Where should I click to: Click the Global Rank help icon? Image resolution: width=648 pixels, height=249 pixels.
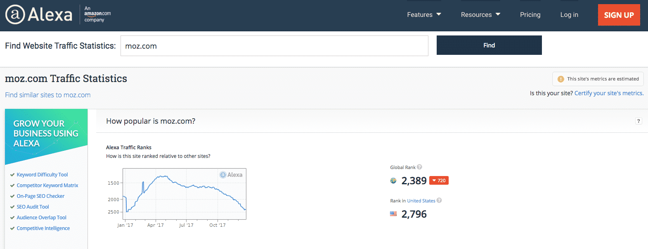point(419,167)
